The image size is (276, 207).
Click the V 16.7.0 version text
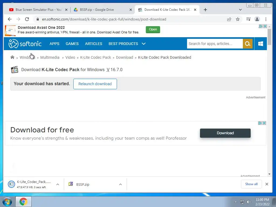(x=114, y=70)
